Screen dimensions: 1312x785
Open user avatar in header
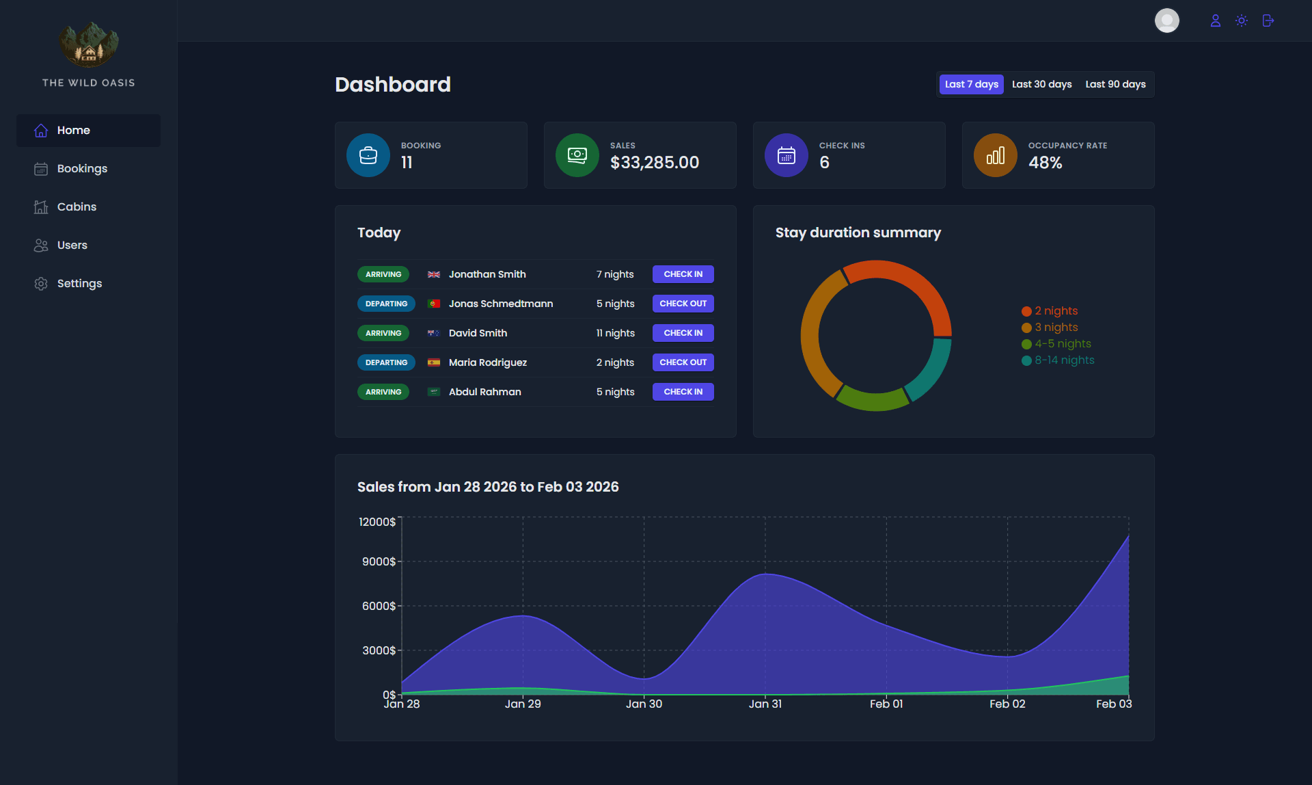point(1166,21)
